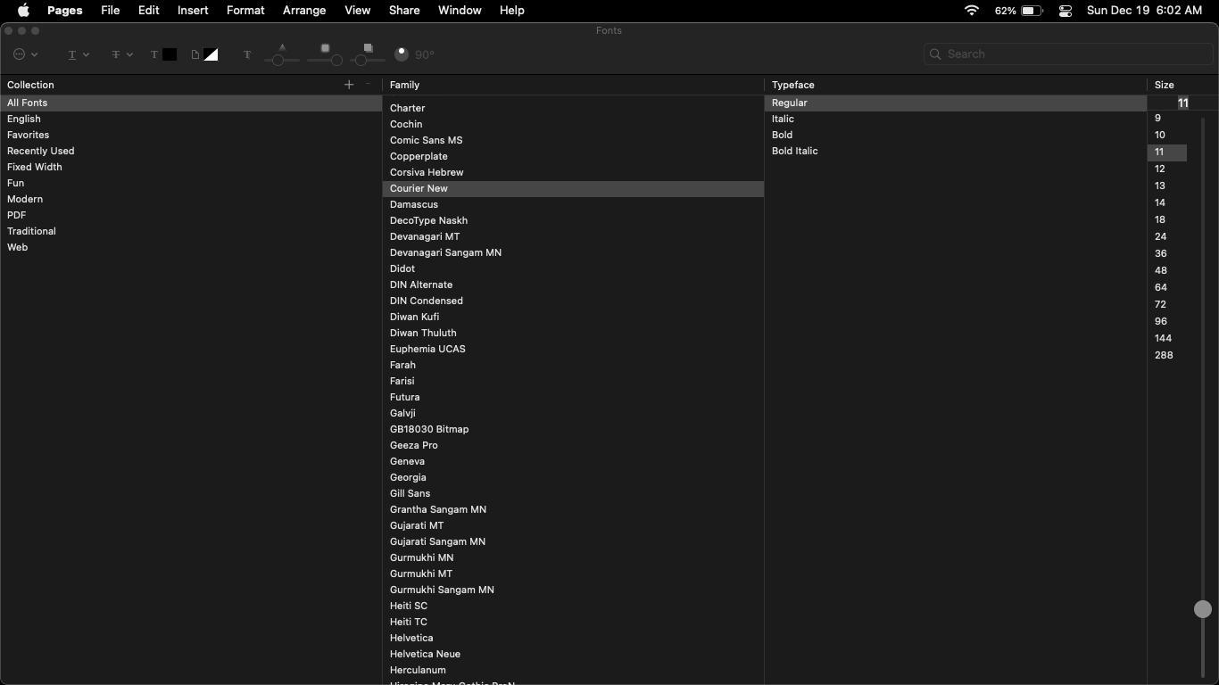The image size is (1219, 685).
Task: Open the Window menu
Action: coord(460,11)
